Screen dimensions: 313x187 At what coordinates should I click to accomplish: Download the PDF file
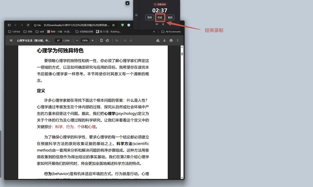tap(164, 40)
